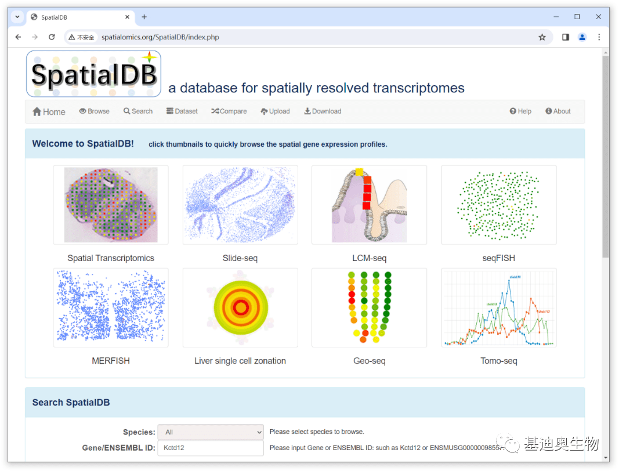The height and width of the screenshot is (471, 619).
Task: Open a new browser tab
Action: click(144, 17)
